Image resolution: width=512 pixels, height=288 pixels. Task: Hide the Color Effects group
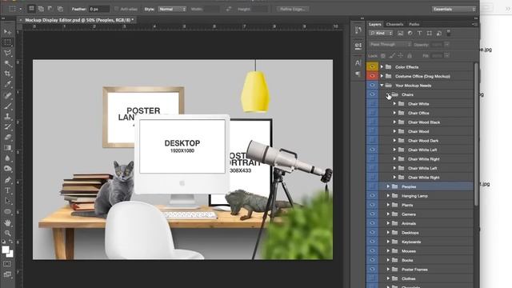point(372,66)
